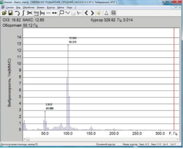Click the horizontal scrollbar thumb below the chart
Image resolution: width=183 pixels, height=149 pixels.
(28, 139)
